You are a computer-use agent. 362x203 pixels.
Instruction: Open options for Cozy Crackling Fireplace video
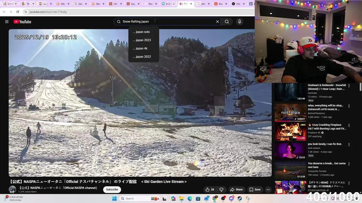[x=349, y=125]
